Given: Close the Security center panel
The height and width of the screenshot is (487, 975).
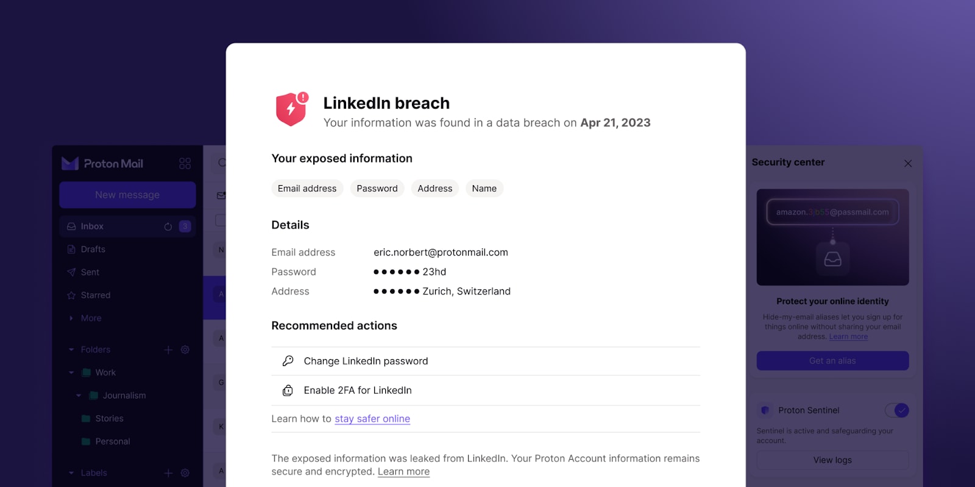Looking at the screenshot, I should (908, 163).
